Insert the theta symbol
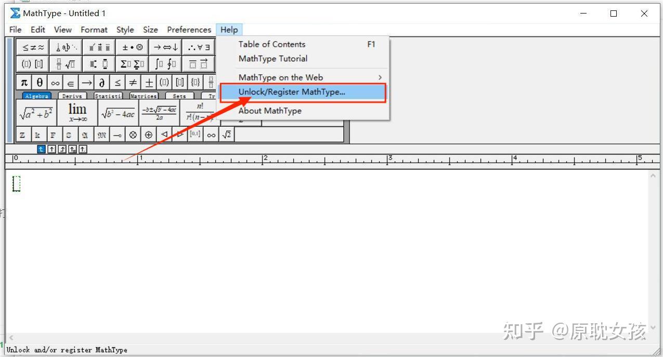 tap(39, 82)
